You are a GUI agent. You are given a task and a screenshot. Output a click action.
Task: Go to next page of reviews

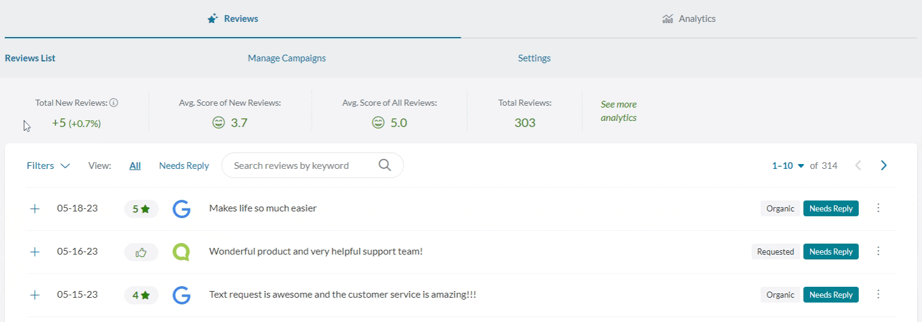(884, 165)
